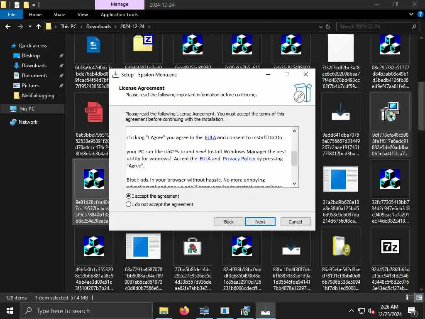Viewport: 425px width, 319px height.
Task: Expand the ribbon with the chevron
Action: tap(411, 14)
